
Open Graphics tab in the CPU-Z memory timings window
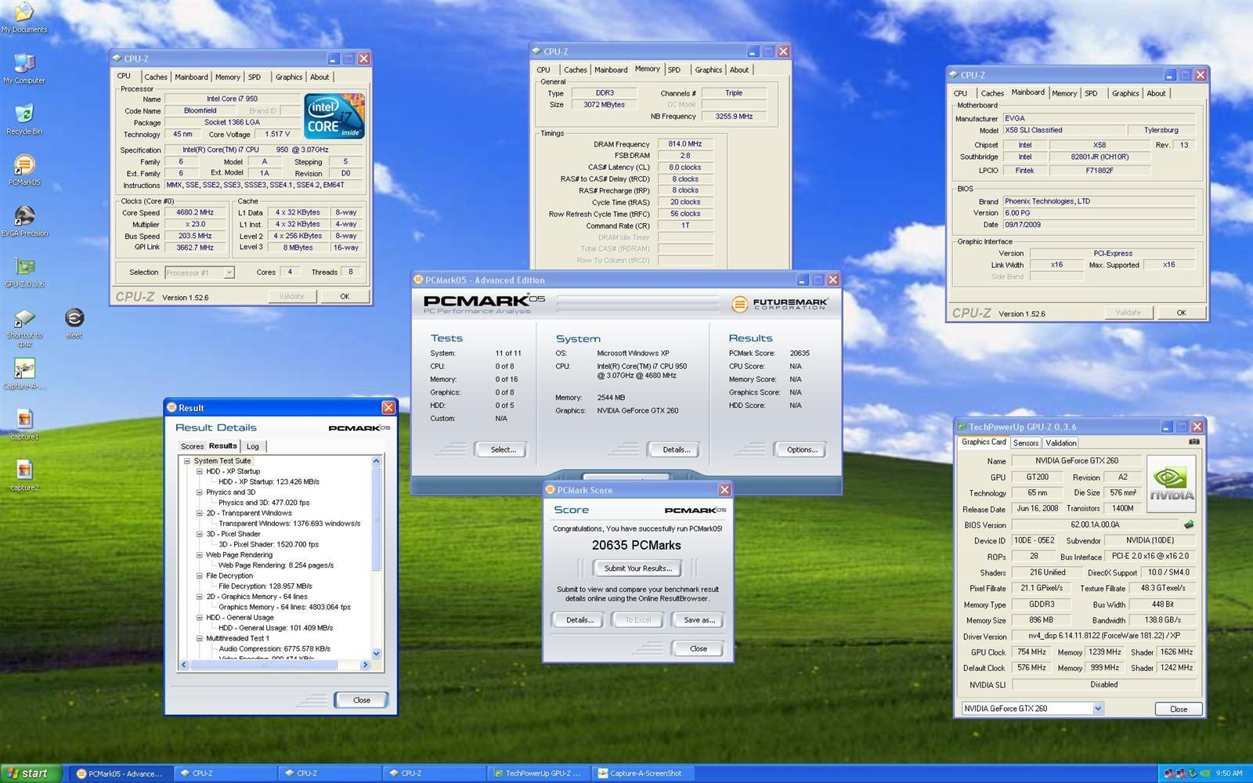pos(709,70)
